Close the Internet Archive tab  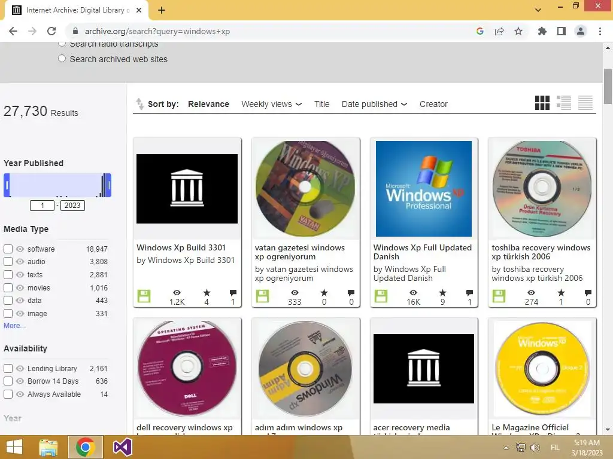(x=139, y=10)
